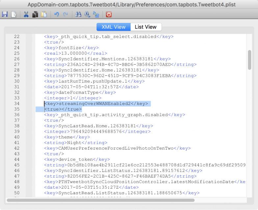Click the fontSize key line

(x=71, y=48)
